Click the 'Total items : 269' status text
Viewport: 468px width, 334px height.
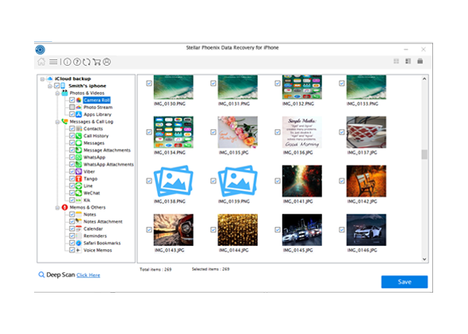click(155, 270)
